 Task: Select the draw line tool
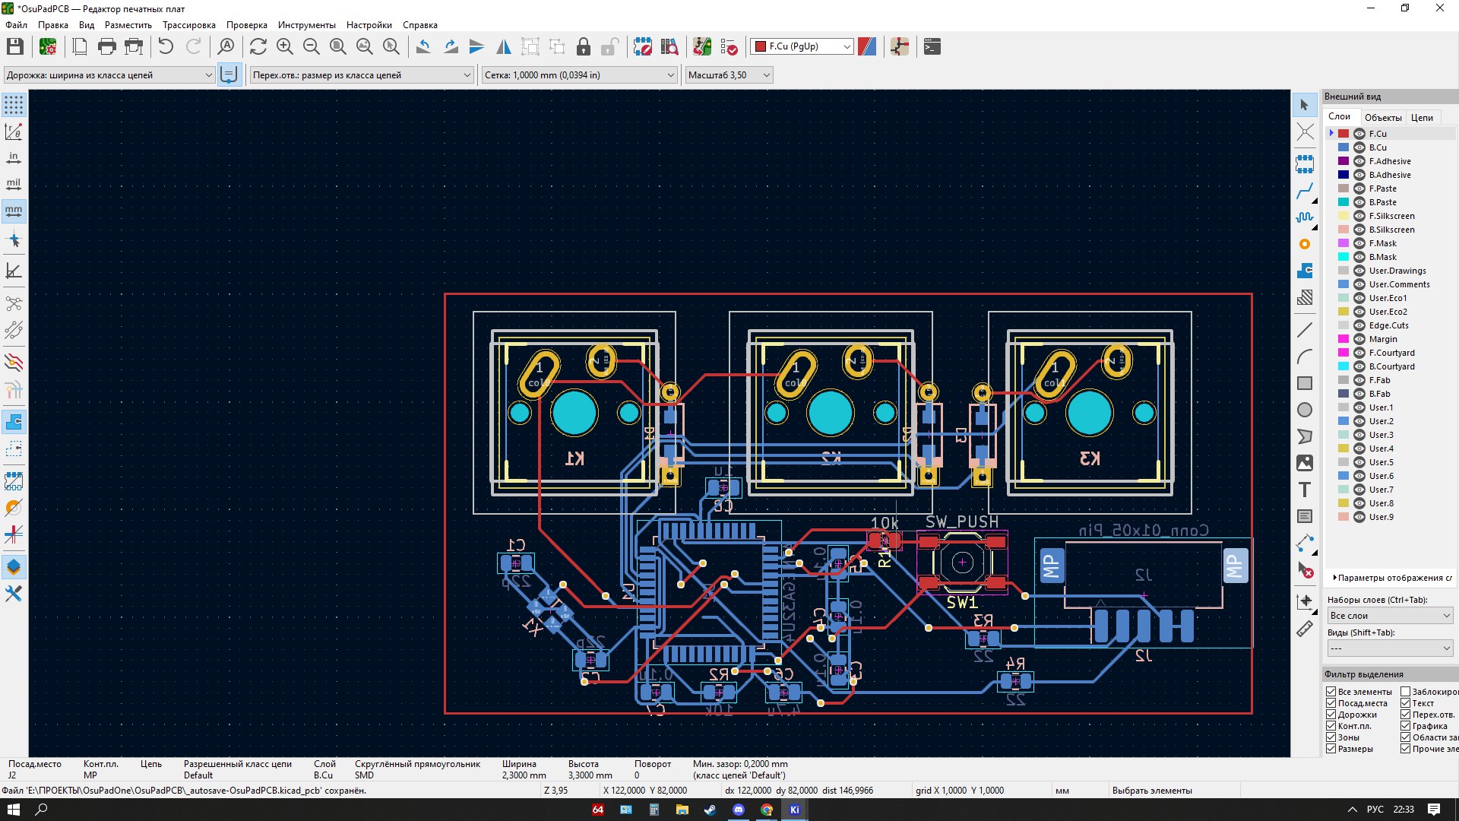pyautogui.click(x=1305, y=330)
